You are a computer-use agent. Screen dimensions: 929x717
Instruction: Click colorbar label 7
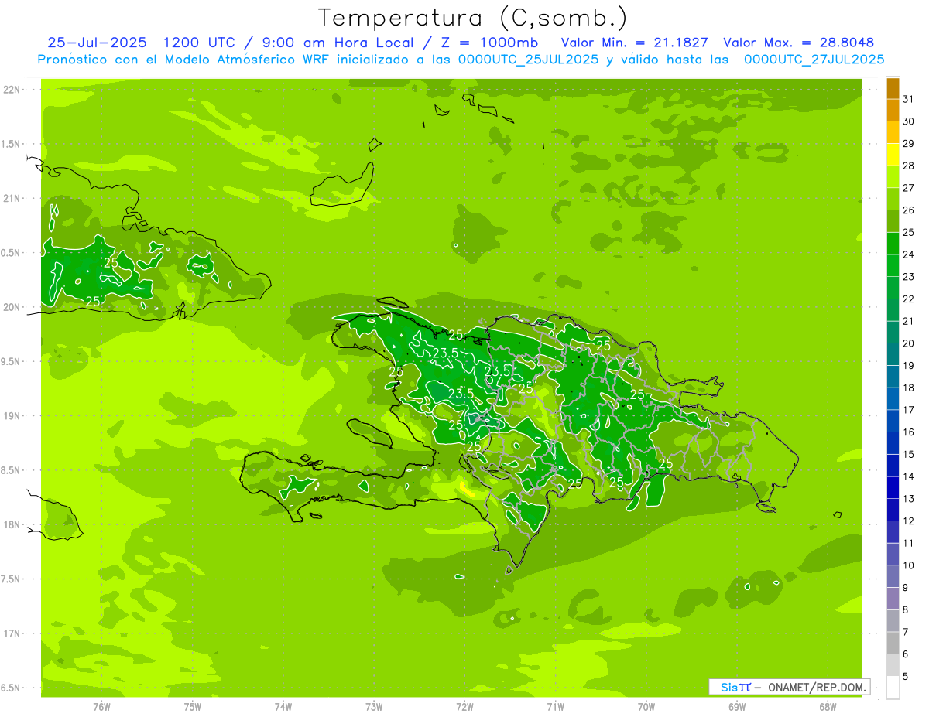906,632
